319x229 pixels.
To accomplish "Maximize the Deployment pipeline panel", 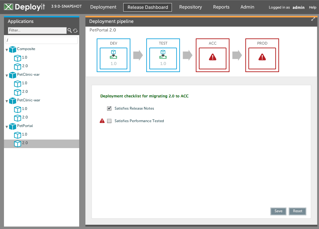I will pyautogui.click(x=313, y=19).
